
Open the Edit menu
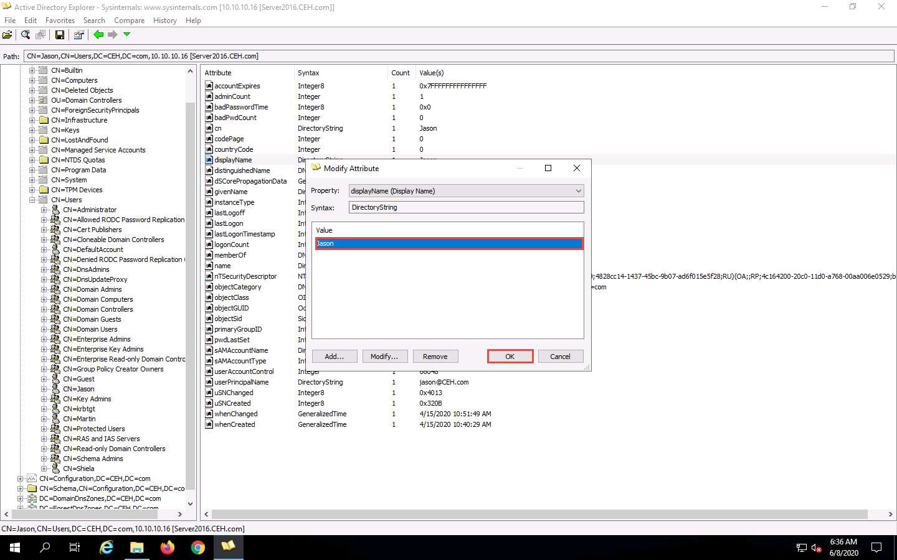click(31, 21)
